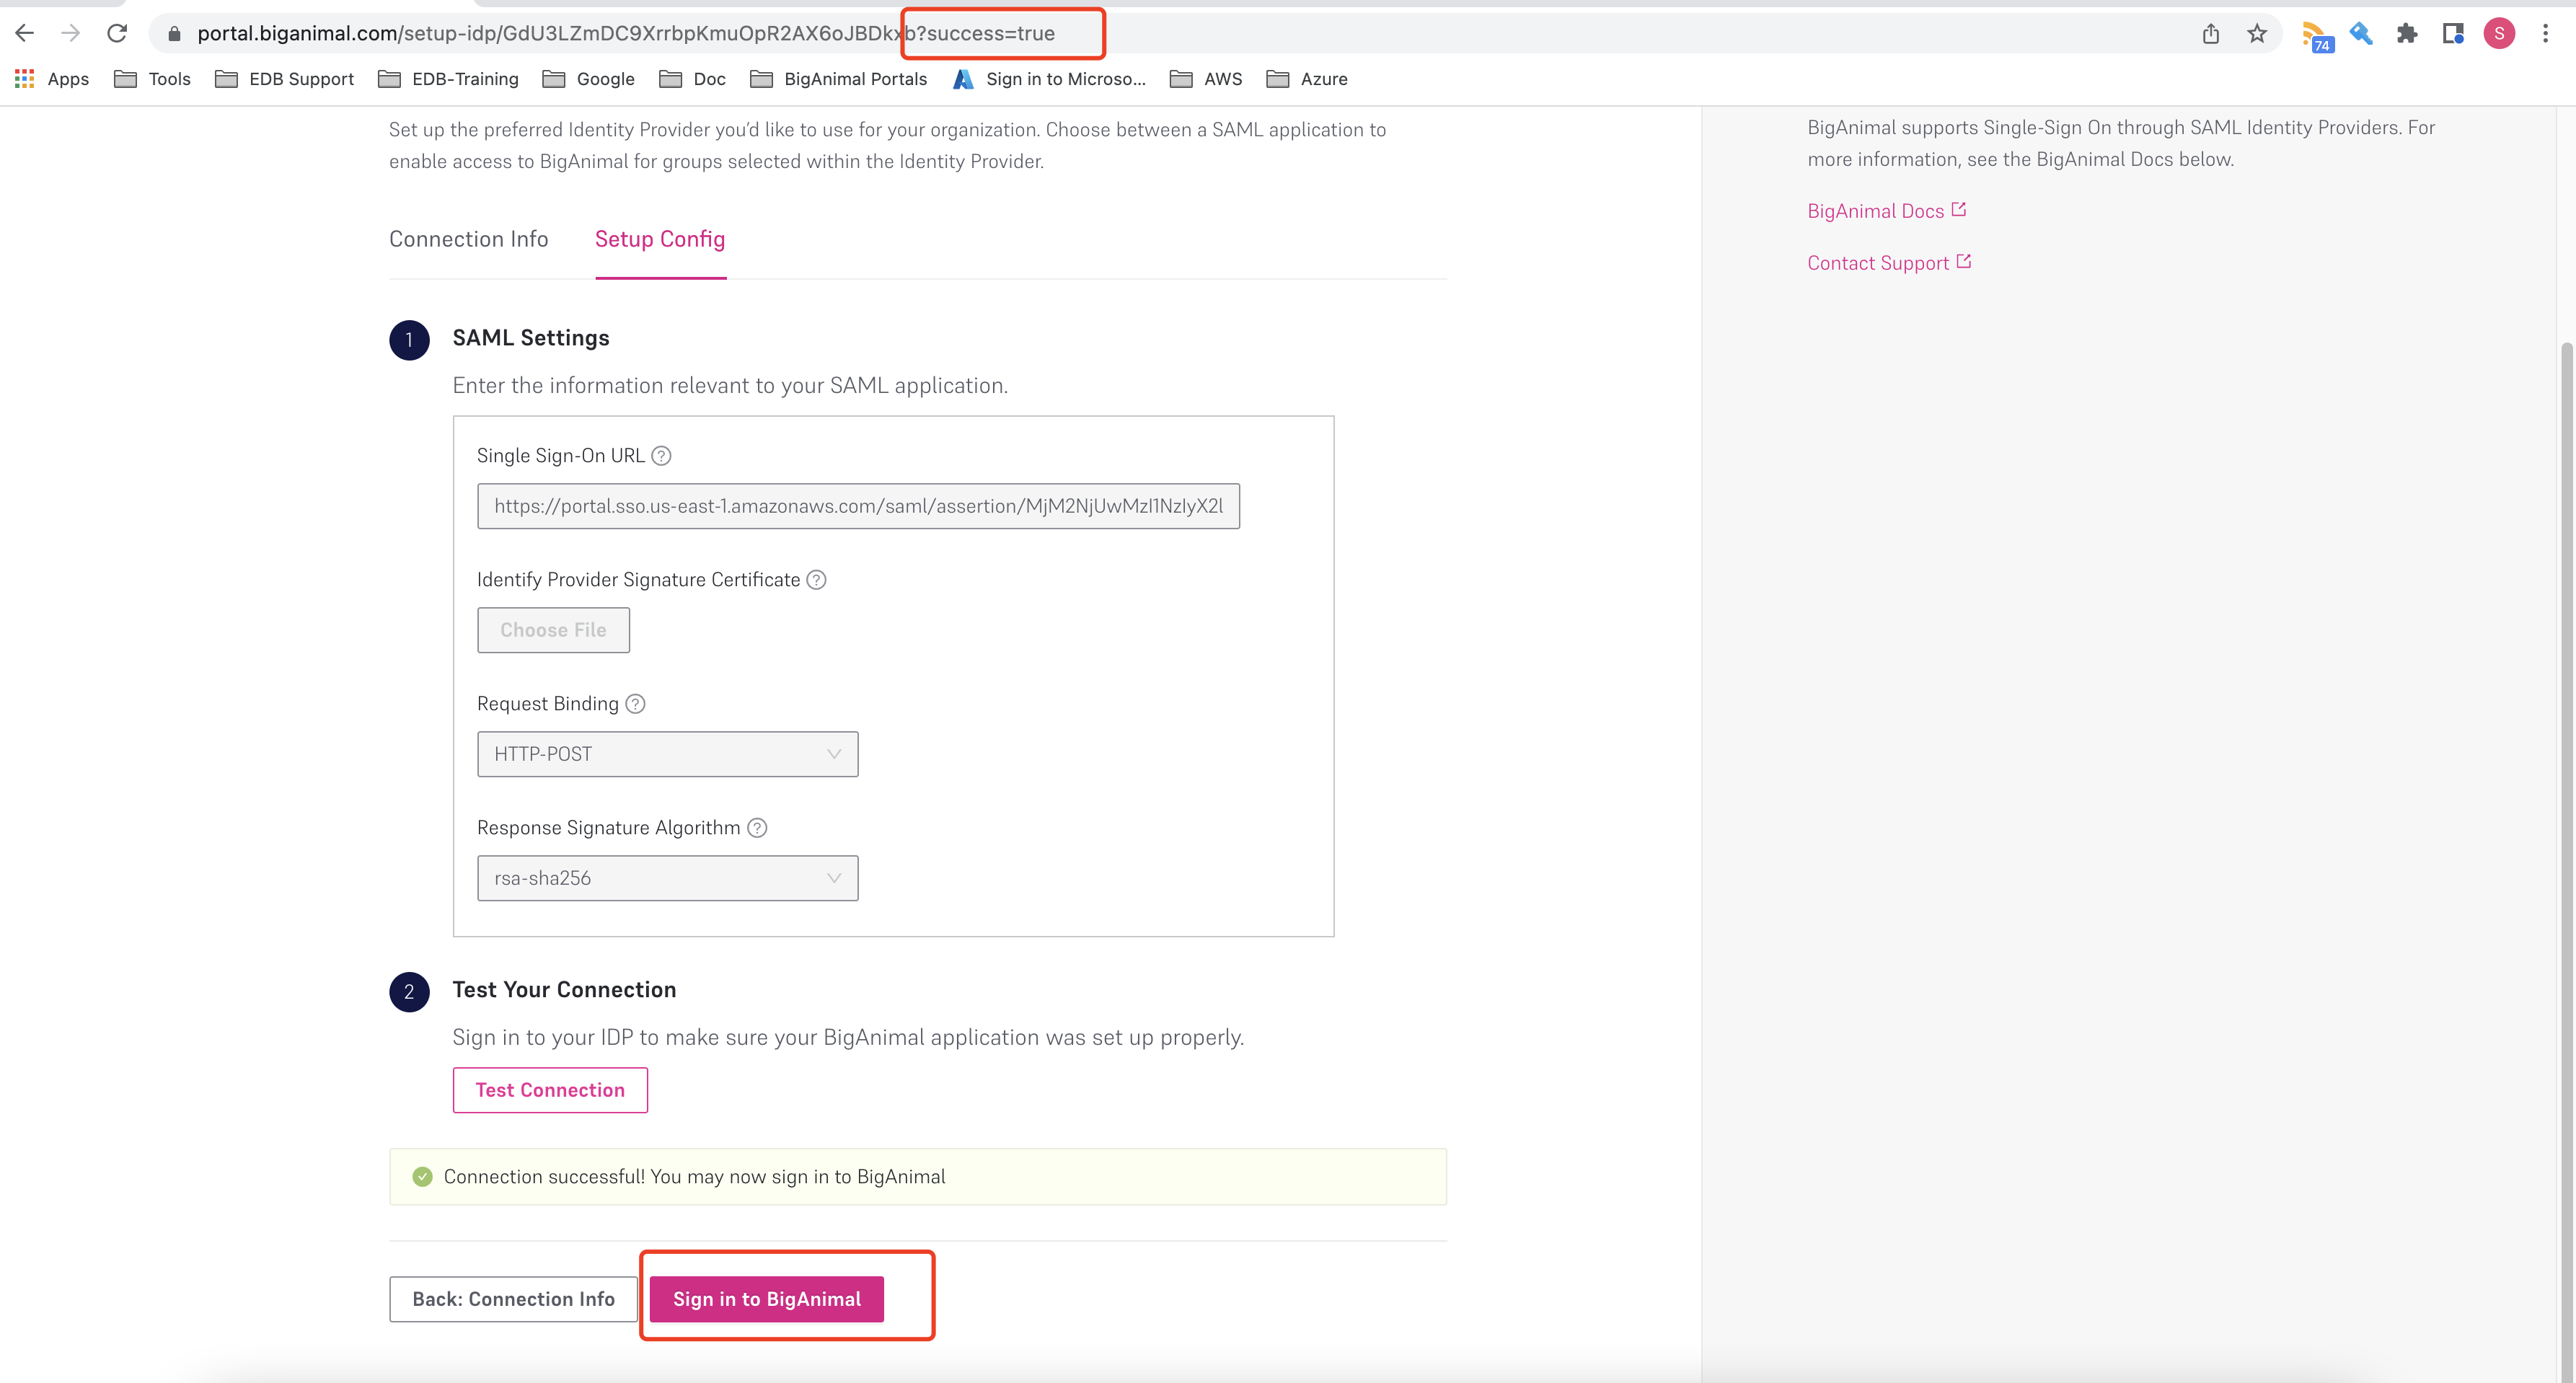Open the EDB Support bookmark folder
Screen dimensions: 2576x1383
[284, 79]
